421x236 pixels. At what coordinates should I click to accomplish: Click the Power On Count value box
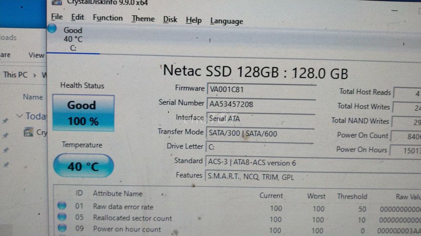click(x=406, y=136)
